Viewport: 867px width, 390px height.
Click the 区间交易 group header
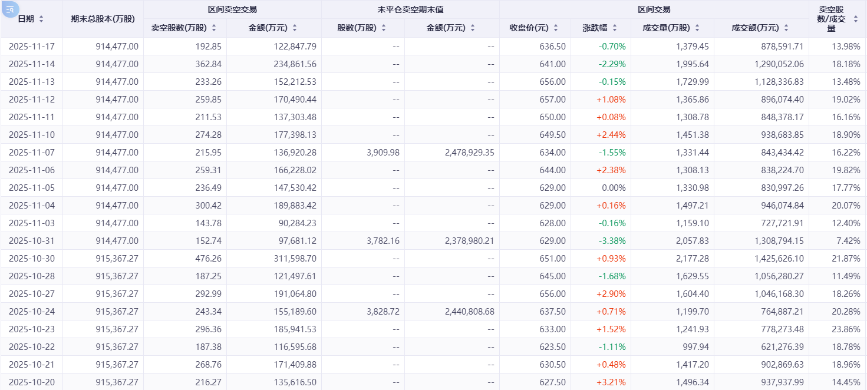point(654,9)
